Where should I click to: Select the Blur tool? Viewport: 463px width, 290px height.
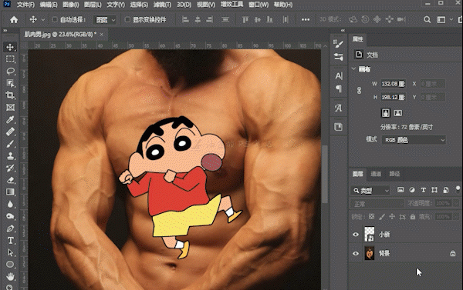pos(10,204)
